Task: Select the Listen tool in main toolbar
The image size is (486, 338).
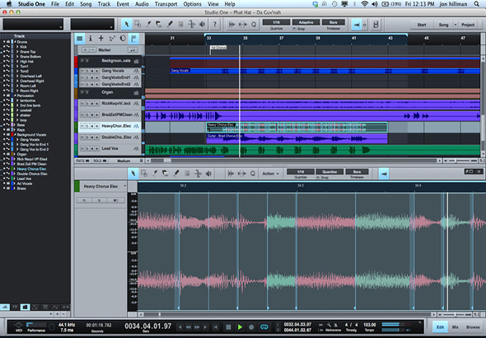Action: [x=203, y=24]
